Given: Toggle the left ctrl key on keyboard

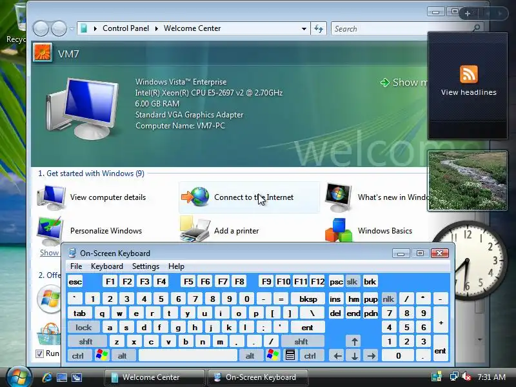Looking at the screenshot, I should coord(78,355).
